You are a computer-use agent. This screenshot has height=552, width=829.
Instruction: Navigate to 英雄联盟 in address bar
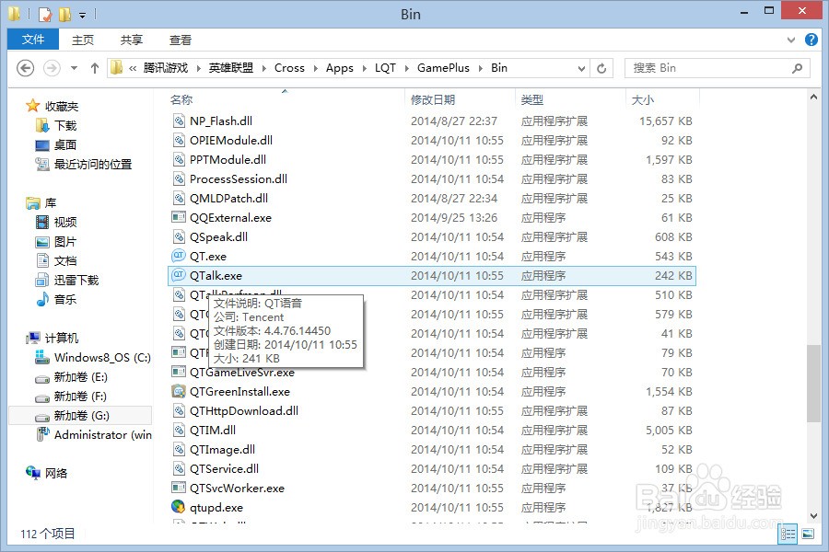coord(231,68)
